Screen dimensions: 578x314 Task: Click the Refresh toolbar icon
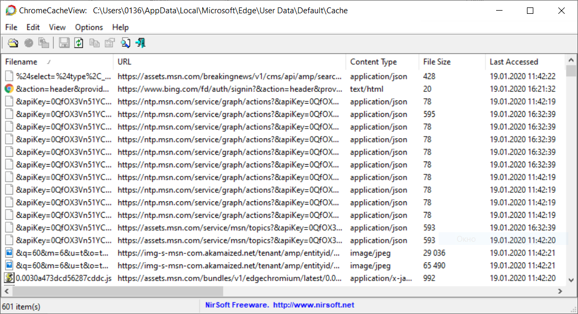79,43
